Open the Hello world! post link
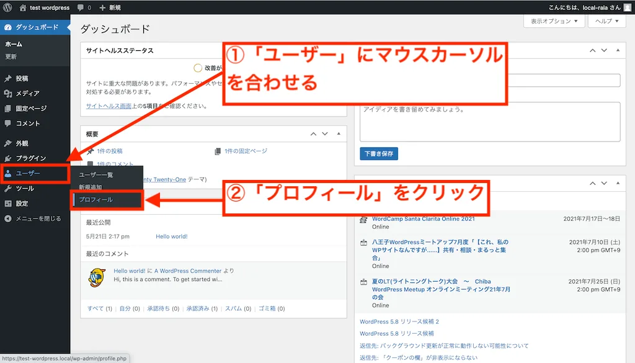This screenshot has width=635, height=363. click(x=172, y=236)
